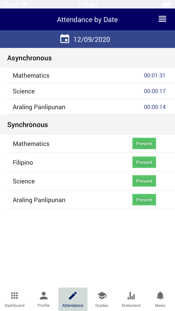
Task: Tap Present badge for Filipino
Action: pyautogui.click(x=144, y=162)
